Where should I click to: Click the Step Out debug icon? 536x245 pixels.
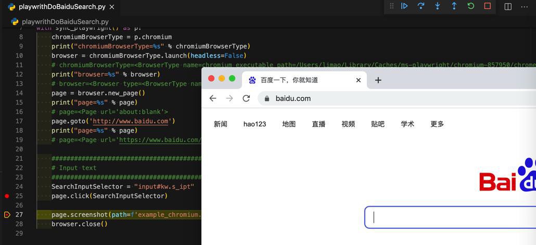[454, 6]
